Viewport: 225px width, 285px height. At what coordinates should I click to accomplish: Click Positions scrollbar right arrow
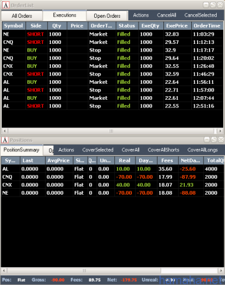(221, 270)
